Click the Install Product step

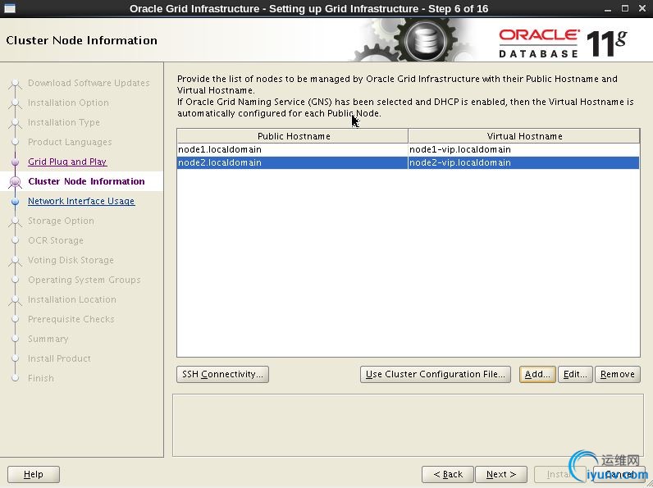pyautogui.click(x=59, y=358)
